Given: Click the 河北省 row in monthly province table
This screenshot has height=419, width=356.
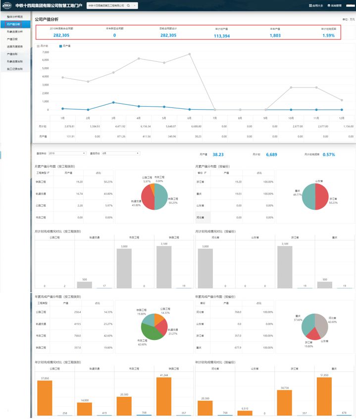Looking at the screenshot, I should (x=235, y=218).
